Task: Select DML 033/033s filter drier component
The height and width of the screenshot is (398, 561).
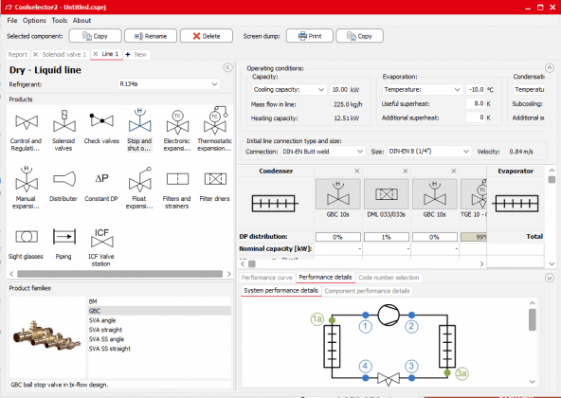Action: pyautogui.click(x=387, y=194)
